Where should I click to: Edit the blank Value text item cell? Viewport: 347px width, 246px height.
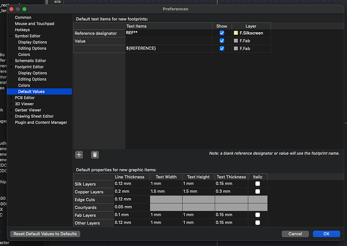(x=169, y=41)
